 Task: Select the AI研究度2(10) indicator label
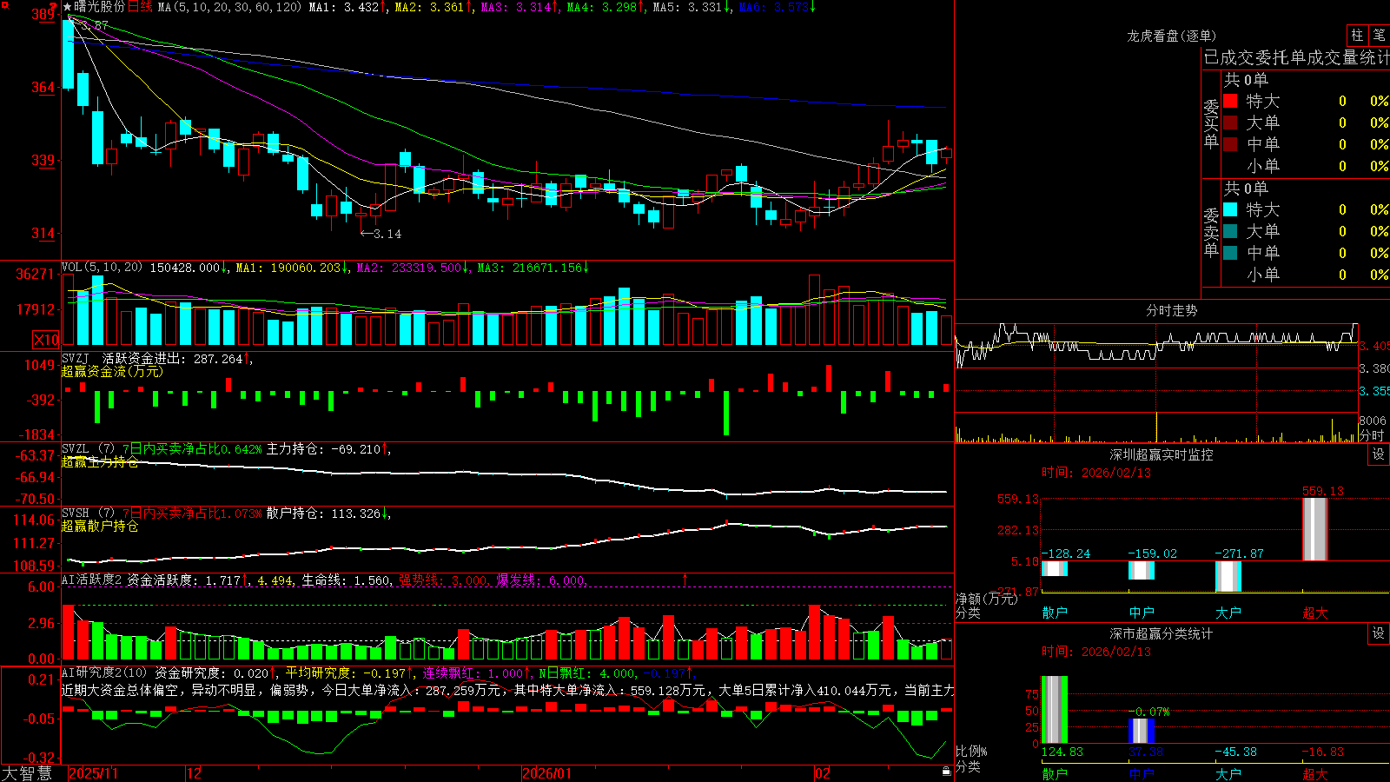[105, 673]
